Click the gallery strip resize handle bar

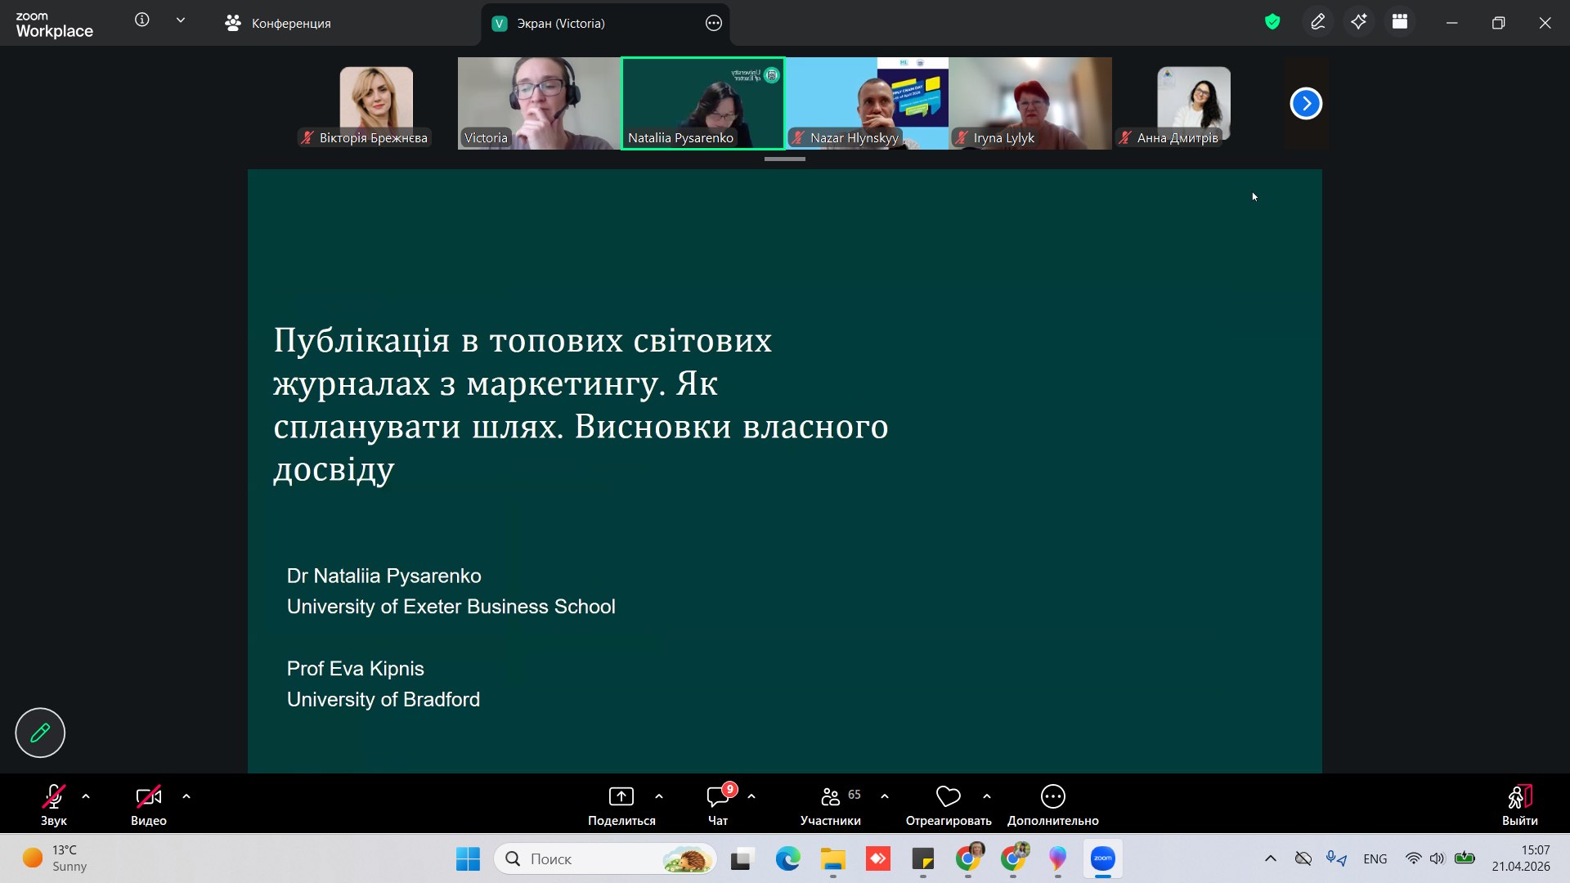click(x=784, y=159)
